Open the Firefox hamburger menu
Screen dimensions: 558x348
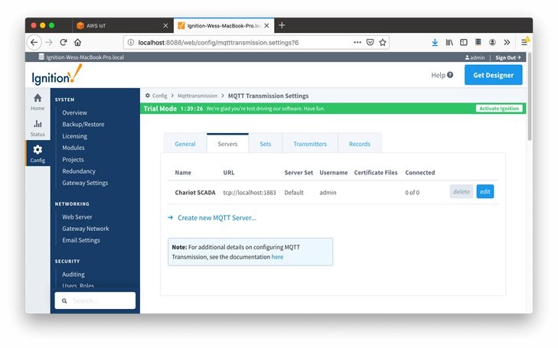[x=524, y=42]
